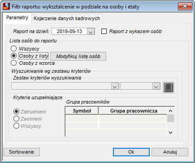This screenshot has height=163, width=195.
Task: Click the first empty Symbol cell
Action: pyautogui.click(x=82, y=118)
